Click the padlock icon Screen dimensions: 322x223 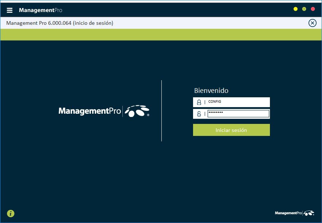(199, 114)
